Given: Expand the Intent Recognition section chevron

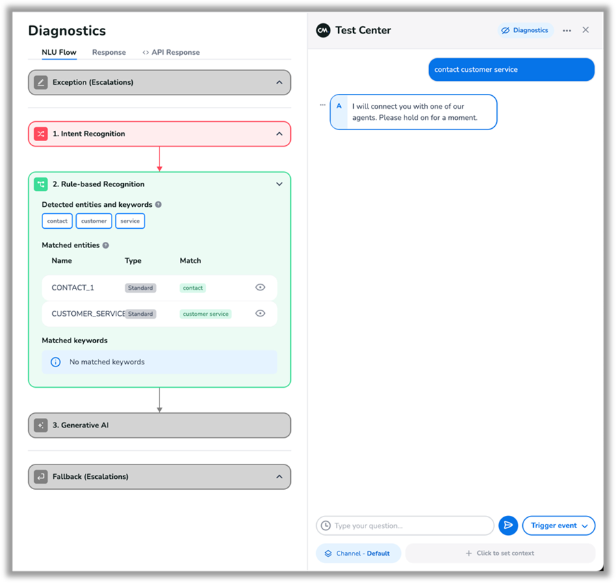Looking at the screenshot, I should pyautogui.click(x=279, y=134).
